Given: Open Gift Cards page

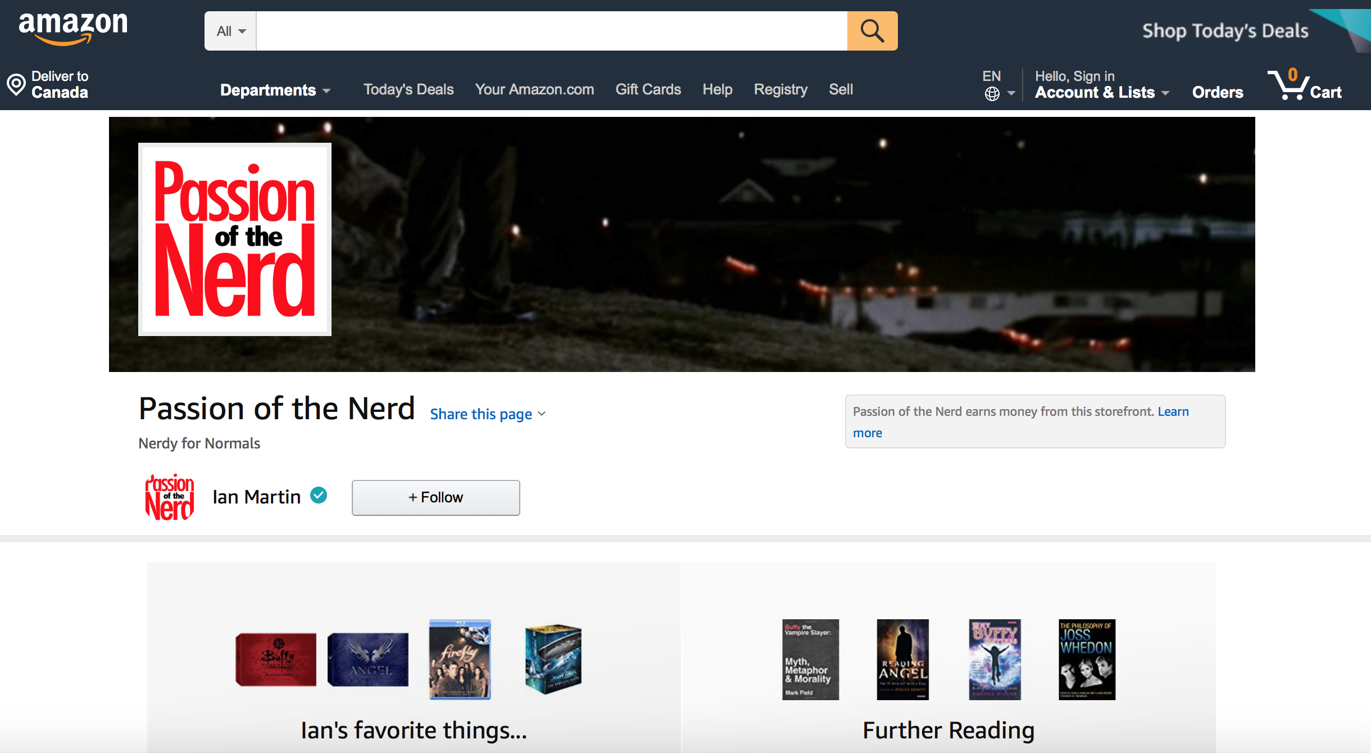Looking at the screenshot, I should pos(648,89).
